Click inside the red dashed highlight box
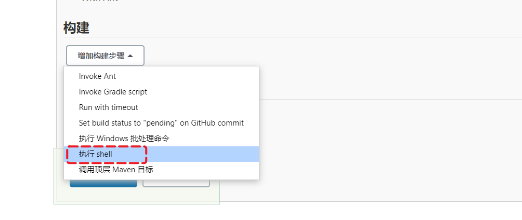 pyautogui.click(x=107, y=154)
